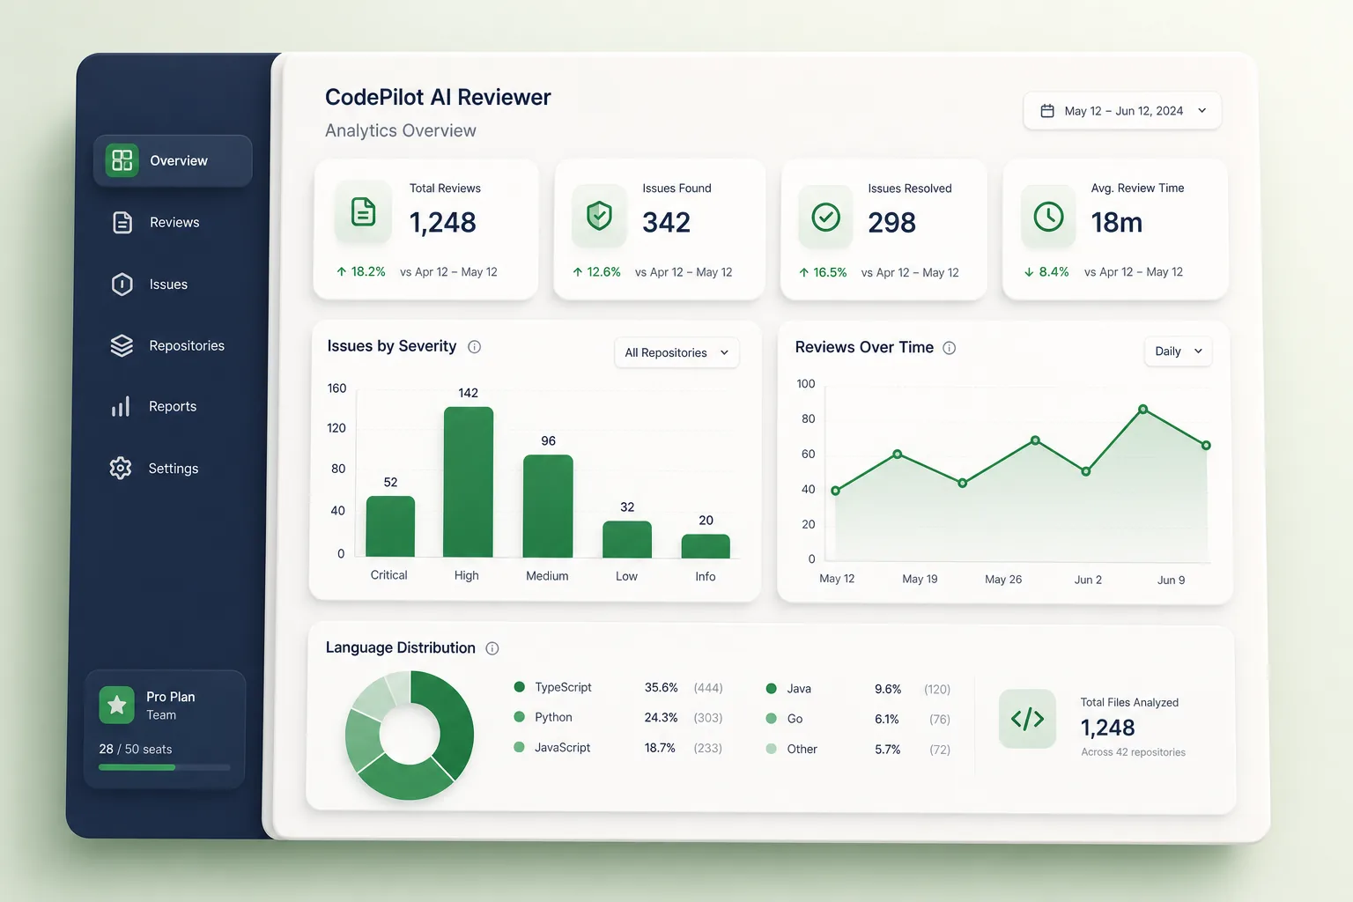Open the Overview menu item

pos(173,160)
